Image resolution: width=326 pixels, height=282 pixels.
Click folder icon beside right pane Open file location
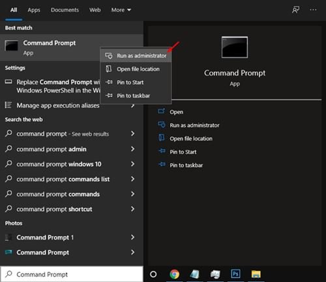pyautogui.click(x=162, y=137)
